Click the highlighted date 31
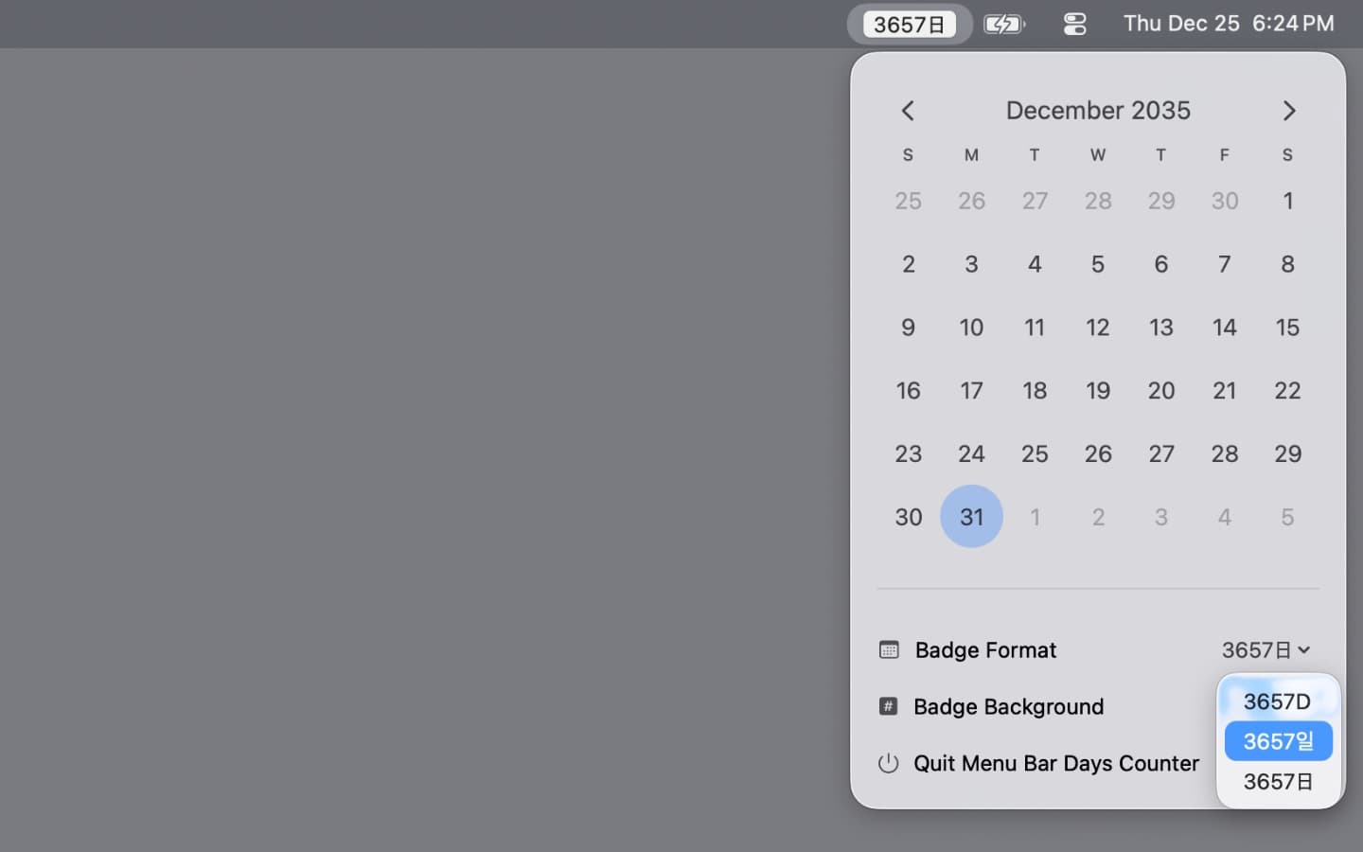 (971, 517)
